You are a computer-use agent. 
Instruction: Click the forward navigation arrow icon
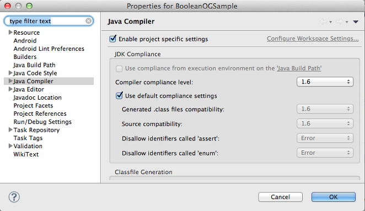(340, 21)
